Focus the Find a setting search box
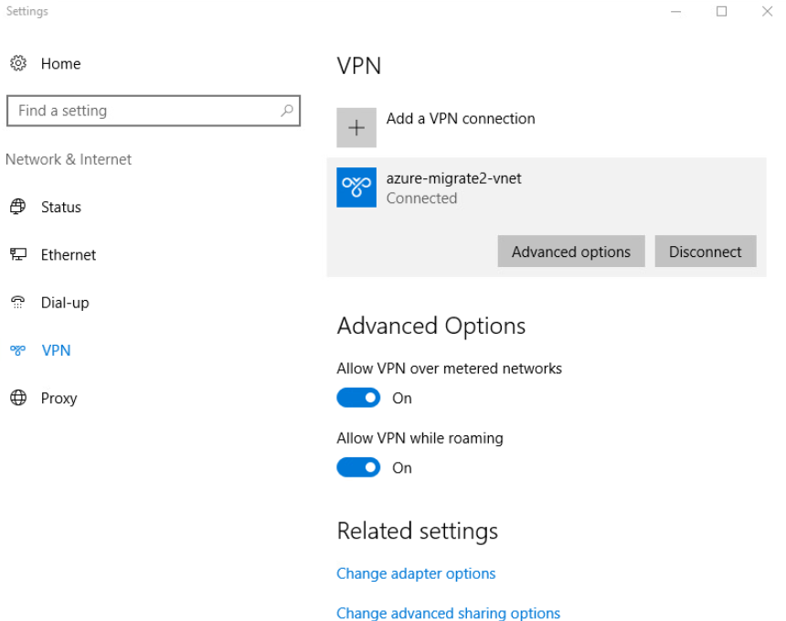The width and height of the screenshot is (786, 621). 154,111
